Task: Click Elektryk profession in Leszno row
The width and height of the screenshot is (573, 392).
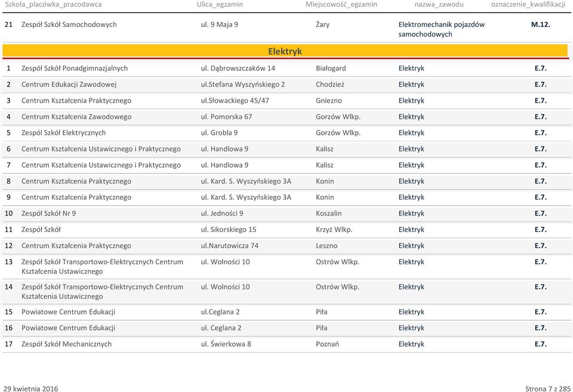Action: tap(411, 245)
